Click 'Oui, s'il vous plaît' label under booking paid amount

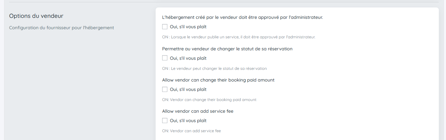[x=188, y=89]
